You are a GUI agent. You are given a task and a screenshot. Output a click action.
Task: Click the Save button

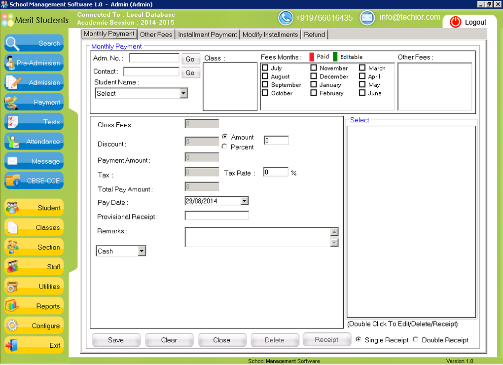click(116, 340)
